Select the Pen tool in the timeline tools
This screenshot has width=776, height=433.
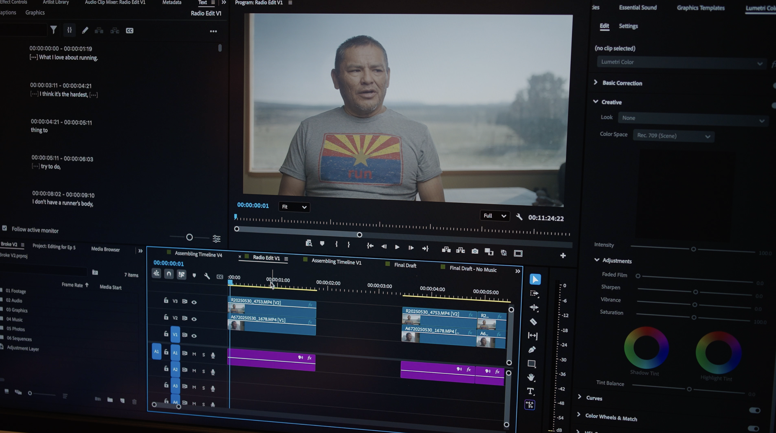532,349
